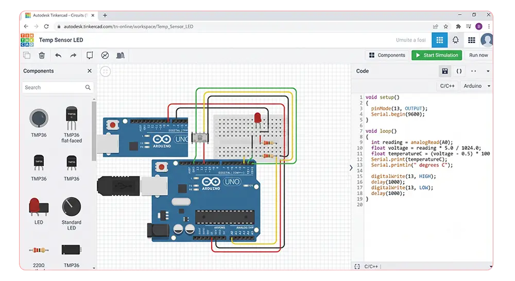
Task: Open the notifications bell
Action: click(x=456, y=40)
